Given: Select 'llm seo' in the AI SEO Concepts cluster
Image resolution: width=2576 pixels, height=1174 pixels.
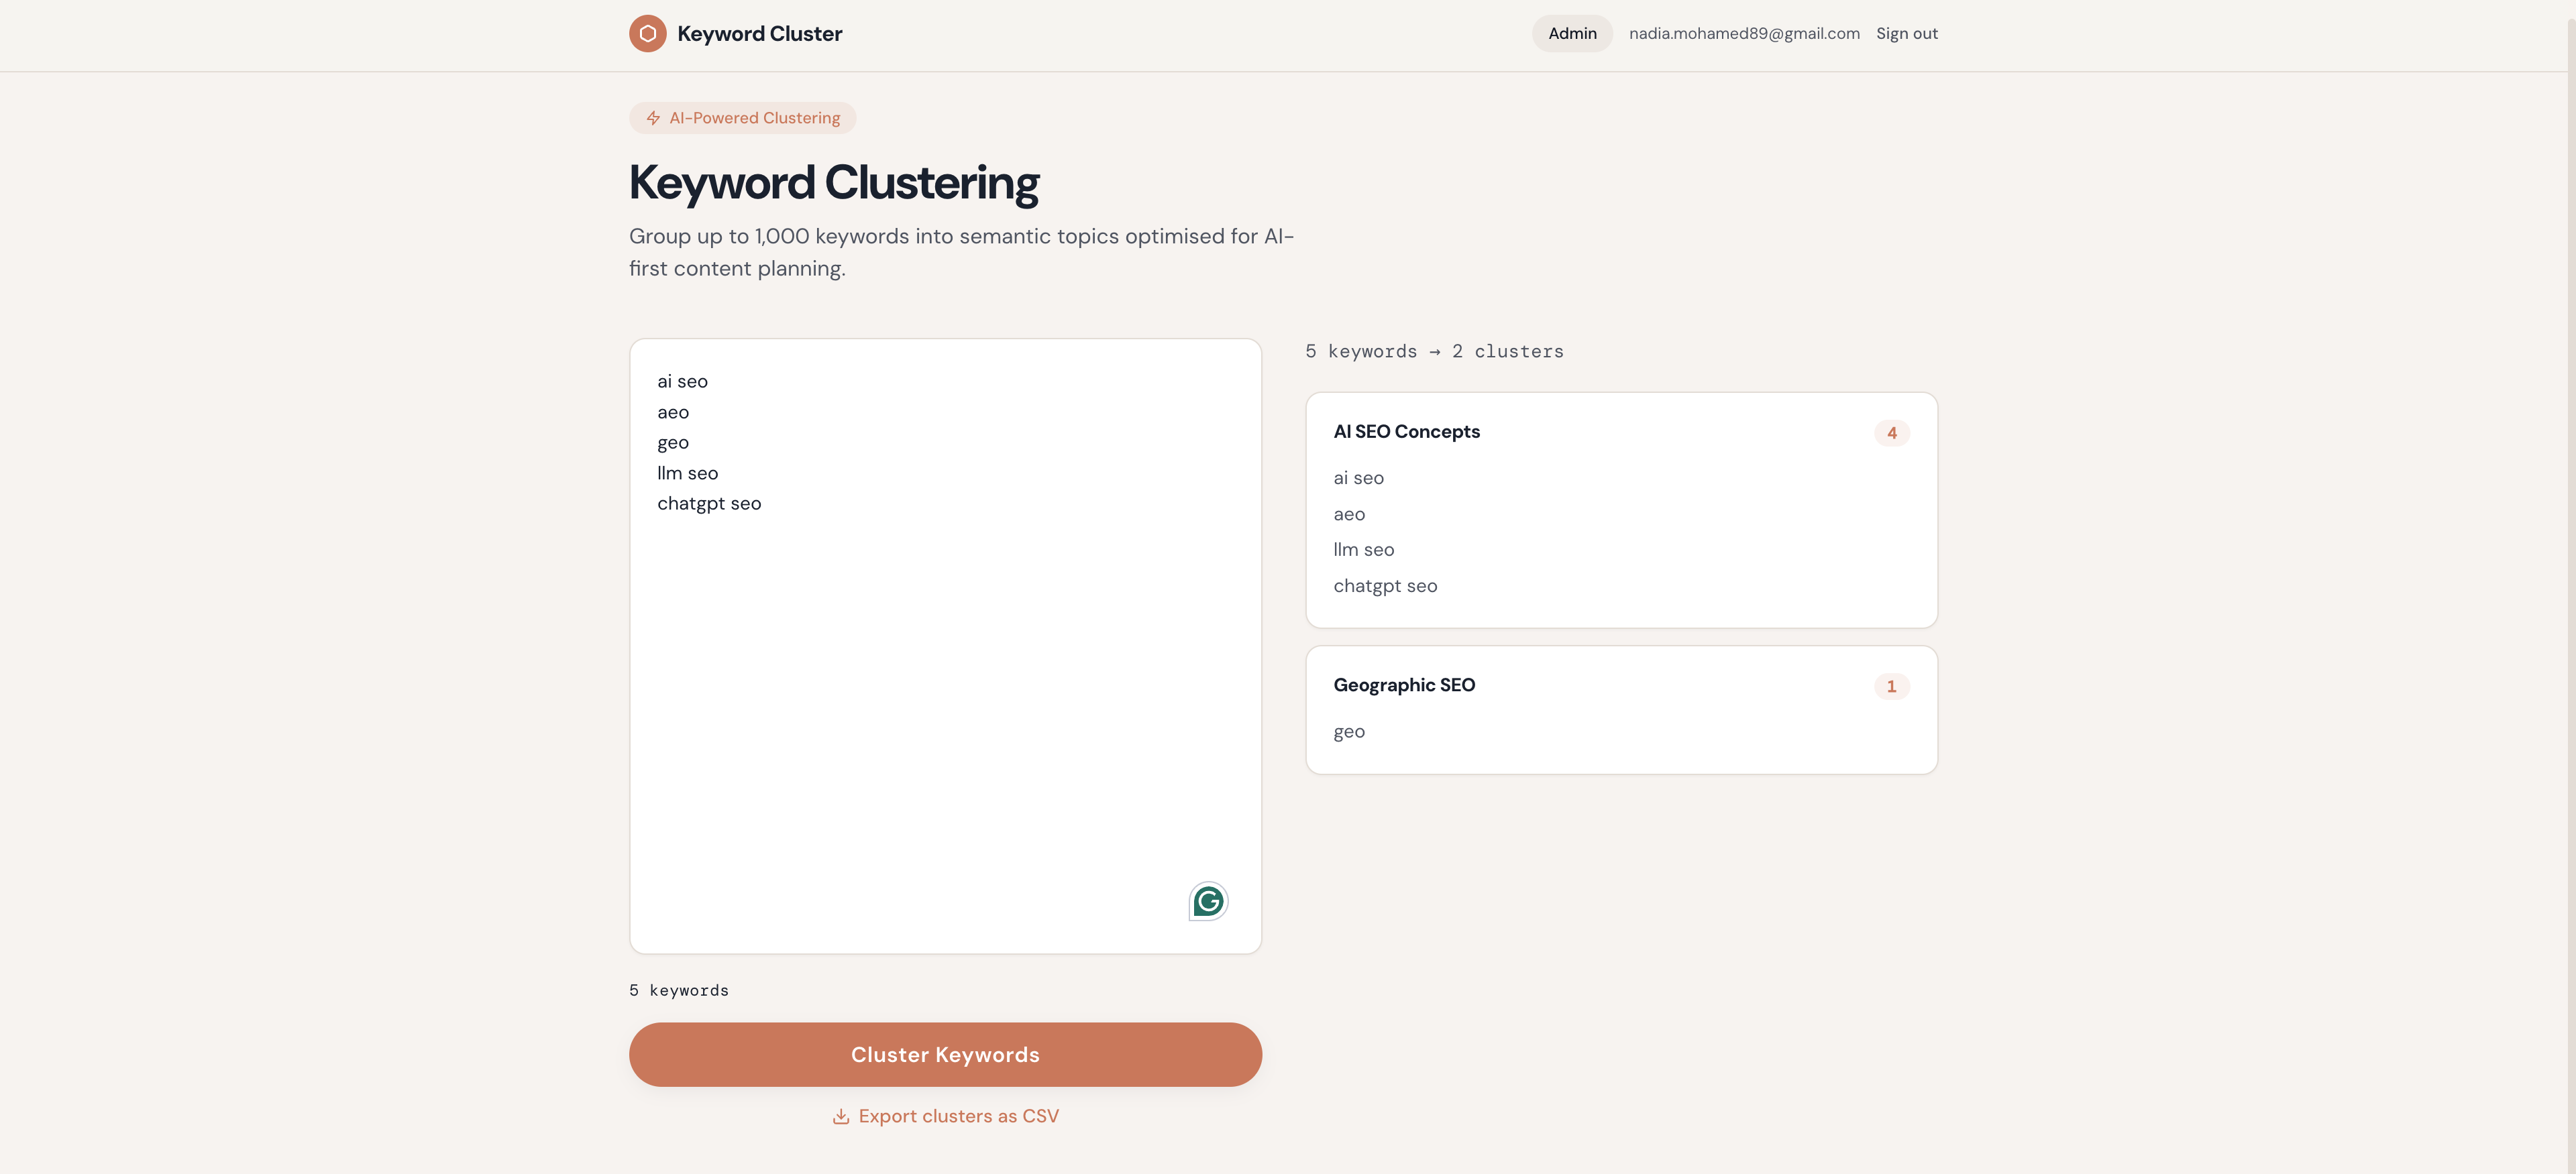Looking at the screenshot, I should tap(1363, 550).
